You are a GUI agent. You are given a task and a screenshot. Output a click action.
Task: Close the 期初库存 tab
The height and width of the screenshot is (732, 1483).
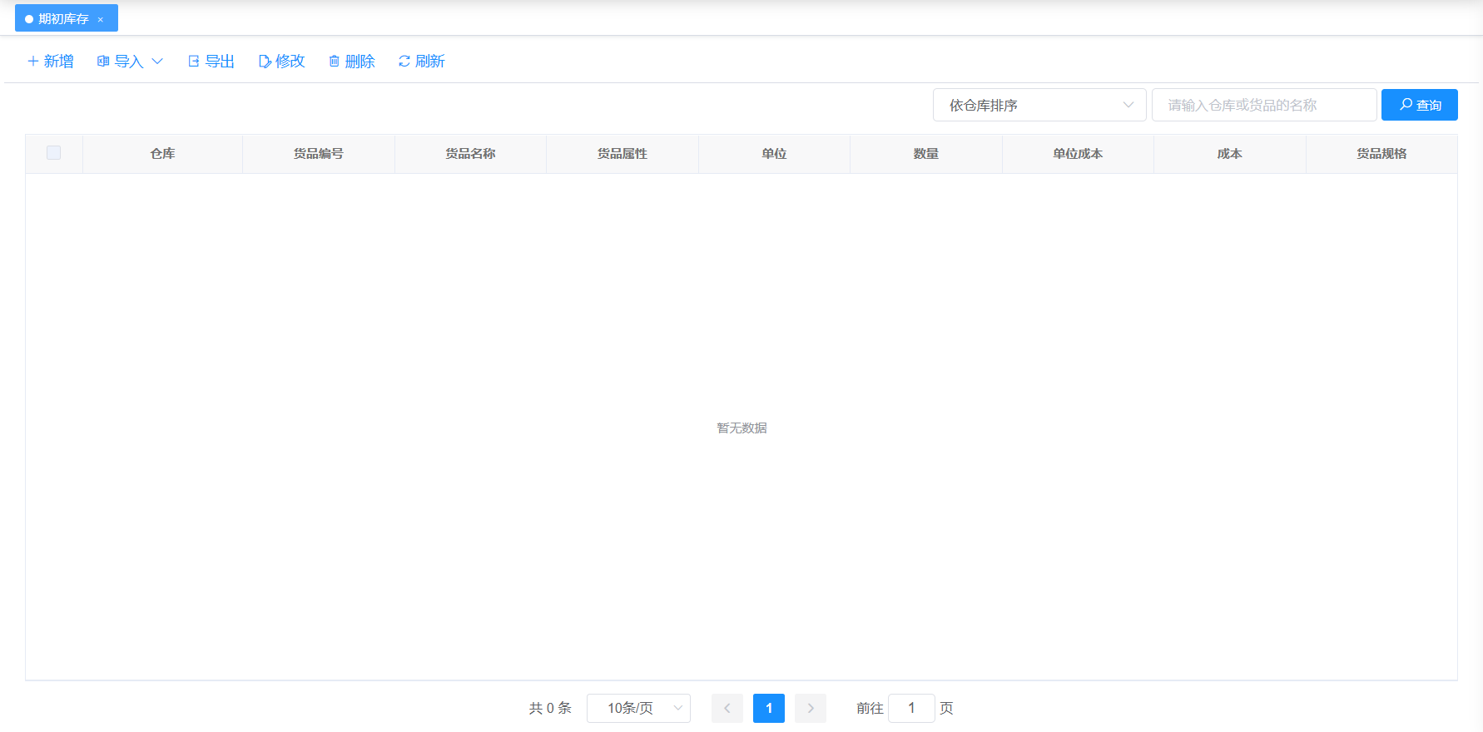click(101, 19)
